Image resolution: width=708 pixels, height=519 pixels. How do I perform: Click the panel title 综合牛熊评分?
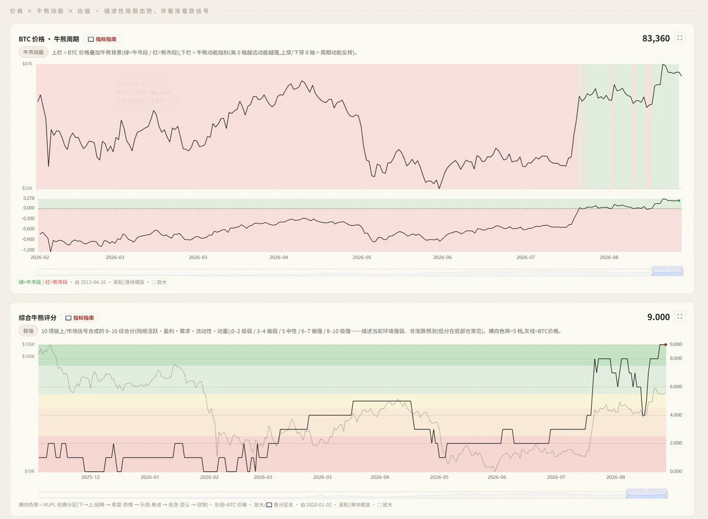[x=38, y=318]
